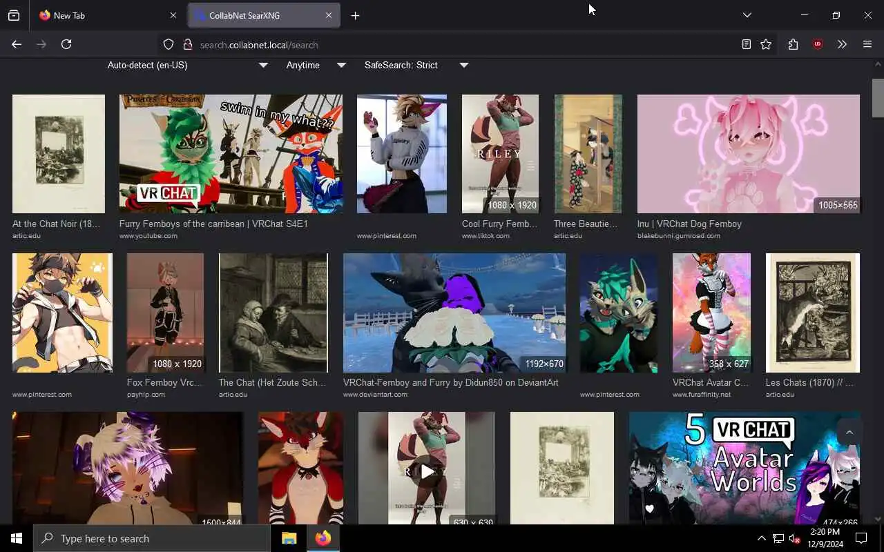Open the 5 VRChat Avatar Worlds thumbnail
Image resolution: width=884 pixels, height=552 pixels.
(744, 468)
